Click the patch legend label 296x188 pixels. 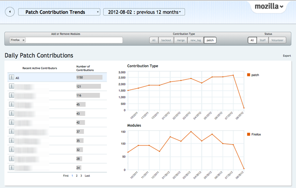(x=255, y=75)
